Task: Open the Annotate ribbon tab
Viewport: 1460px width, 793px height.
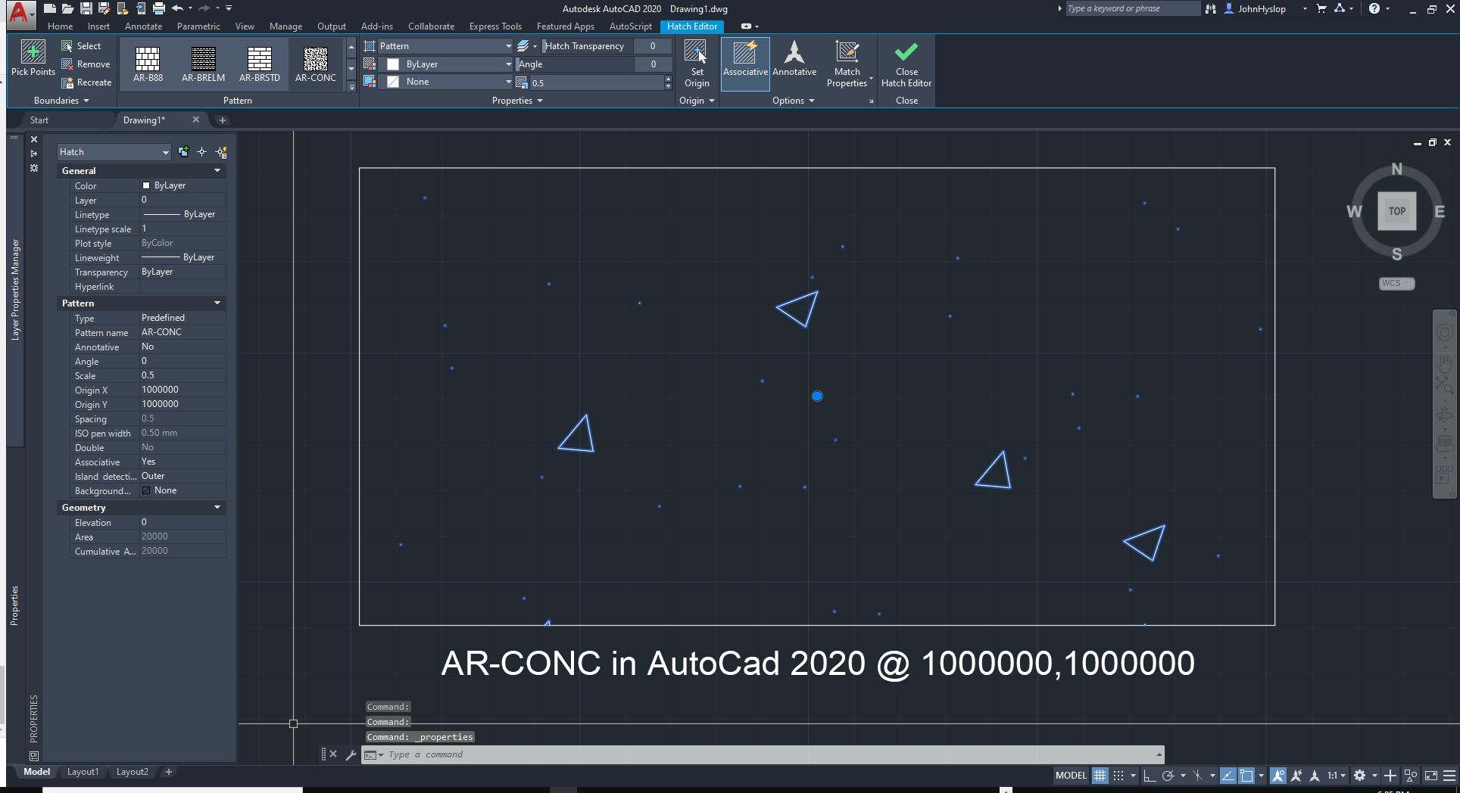Action: [143, 26]
